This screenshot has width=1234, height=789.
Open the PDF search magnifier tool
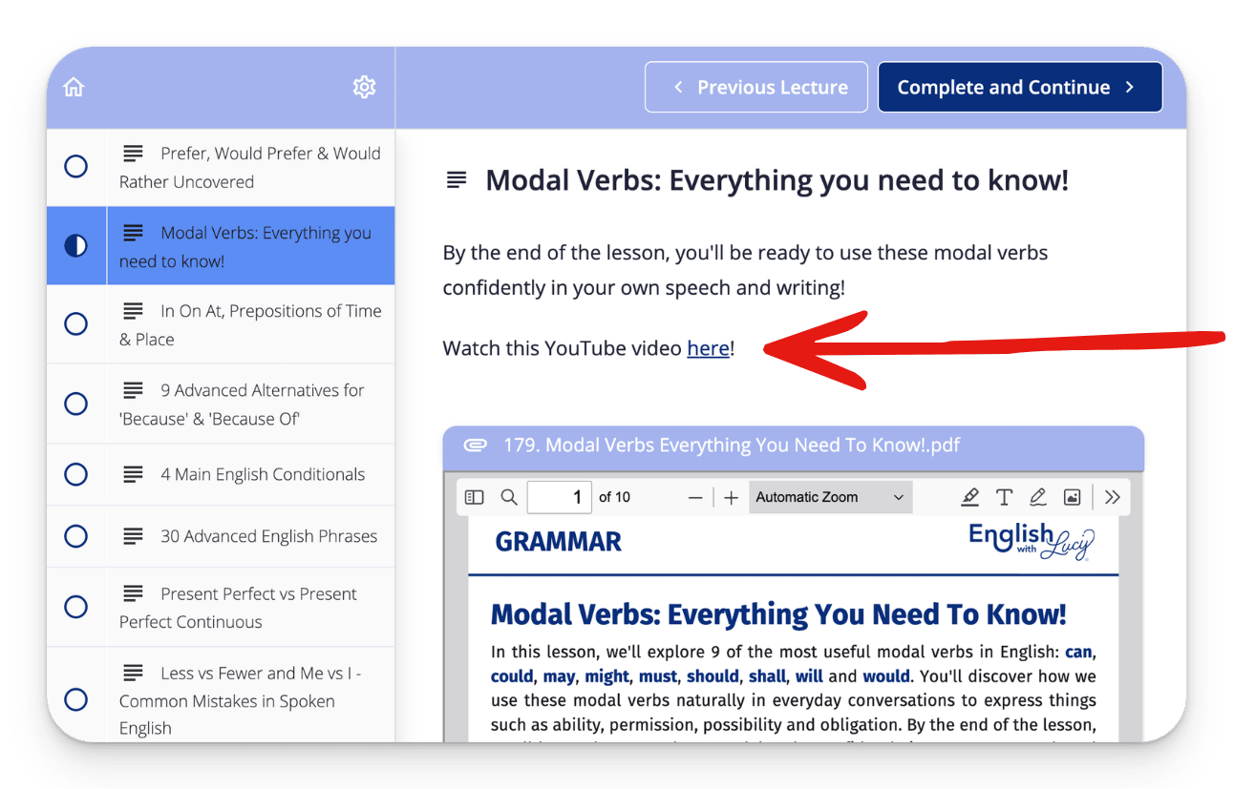509,497
